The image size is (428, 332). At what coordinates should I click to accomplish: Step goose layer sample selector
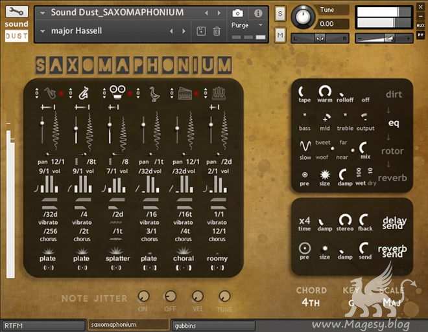coord(138,93)
